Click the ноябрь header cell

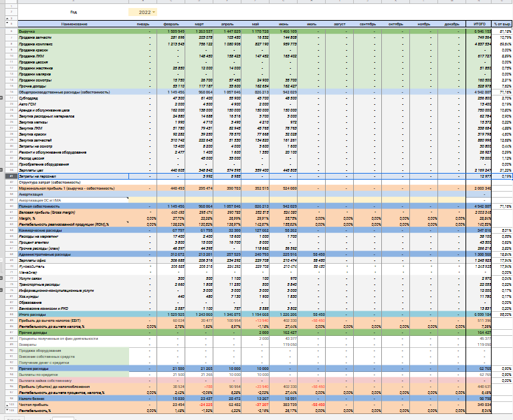pos(423,24)
